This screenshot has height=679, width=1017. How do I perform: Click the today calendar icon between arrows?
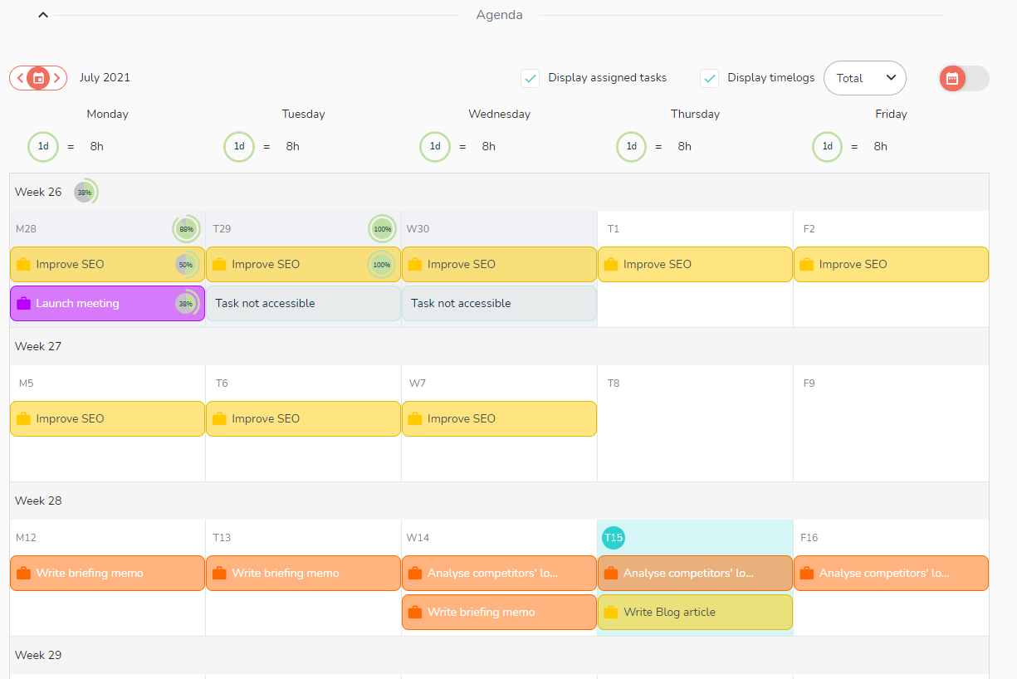(x=38, y=78)
